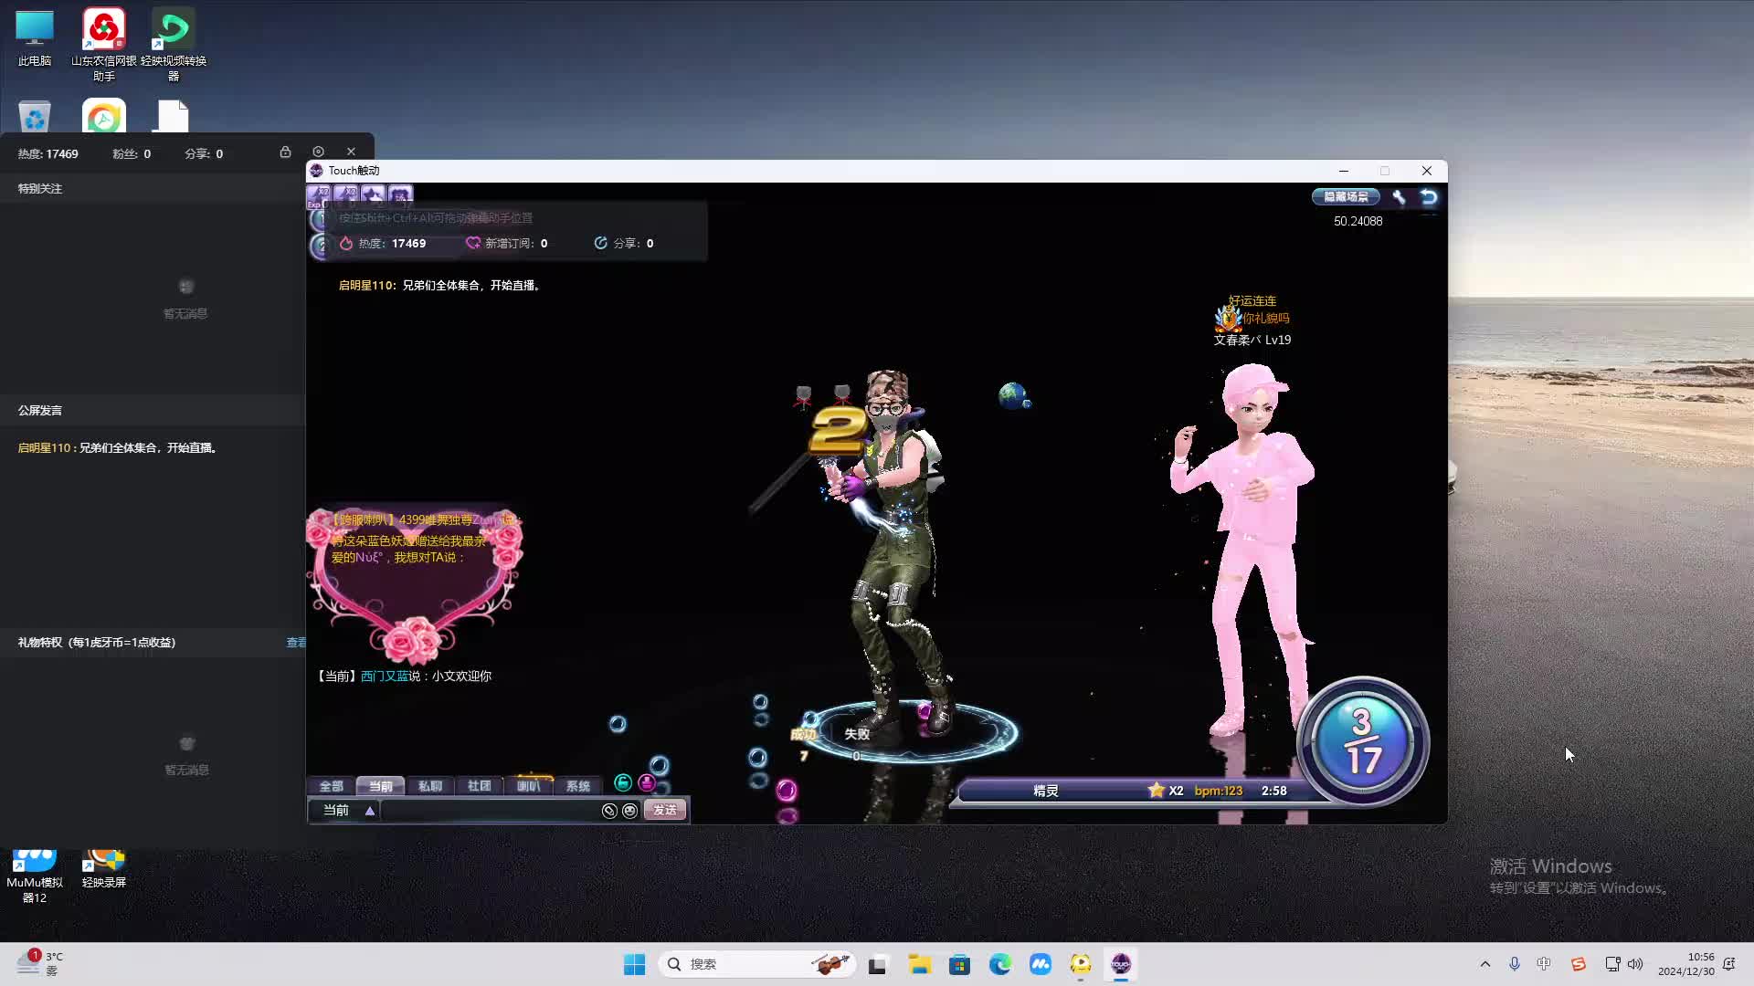
Task: Open stream panel settings gear
Action: (x=318, y=152)
